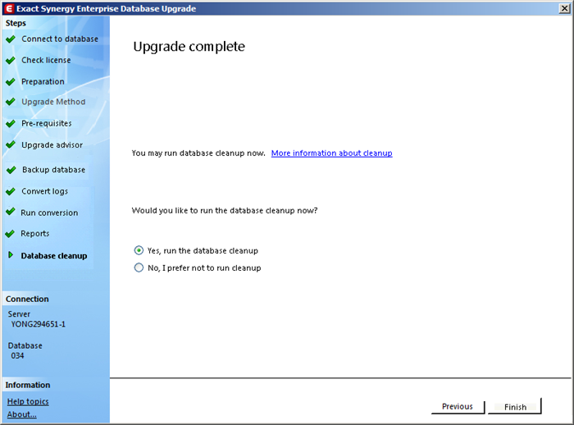The height and width of the screenshot is (425, 574).
Task: Click the server name YONG294651-1
Action: [x=38, y=324]
